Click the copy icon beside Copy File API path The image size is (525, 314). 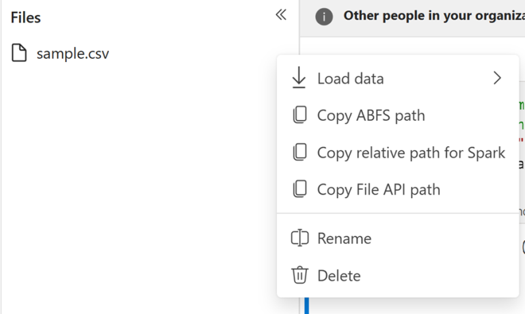[x=299, y=189]
